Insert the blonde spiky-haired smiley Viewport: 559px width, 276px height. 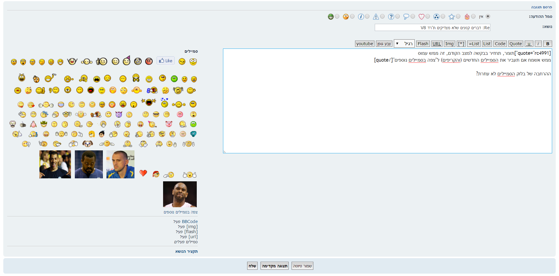(x=92, y=134)
